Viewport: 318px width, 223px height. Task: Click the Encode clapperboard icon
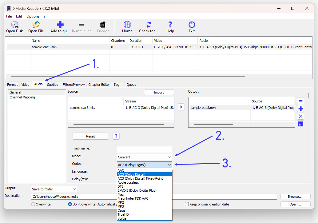(103, 25)
